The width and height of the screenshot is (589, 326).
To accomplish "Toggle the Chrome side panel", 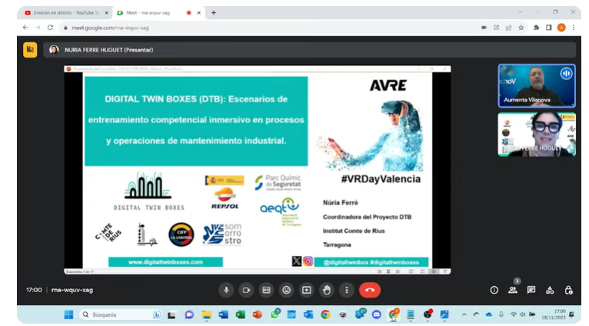I will 549,28.
